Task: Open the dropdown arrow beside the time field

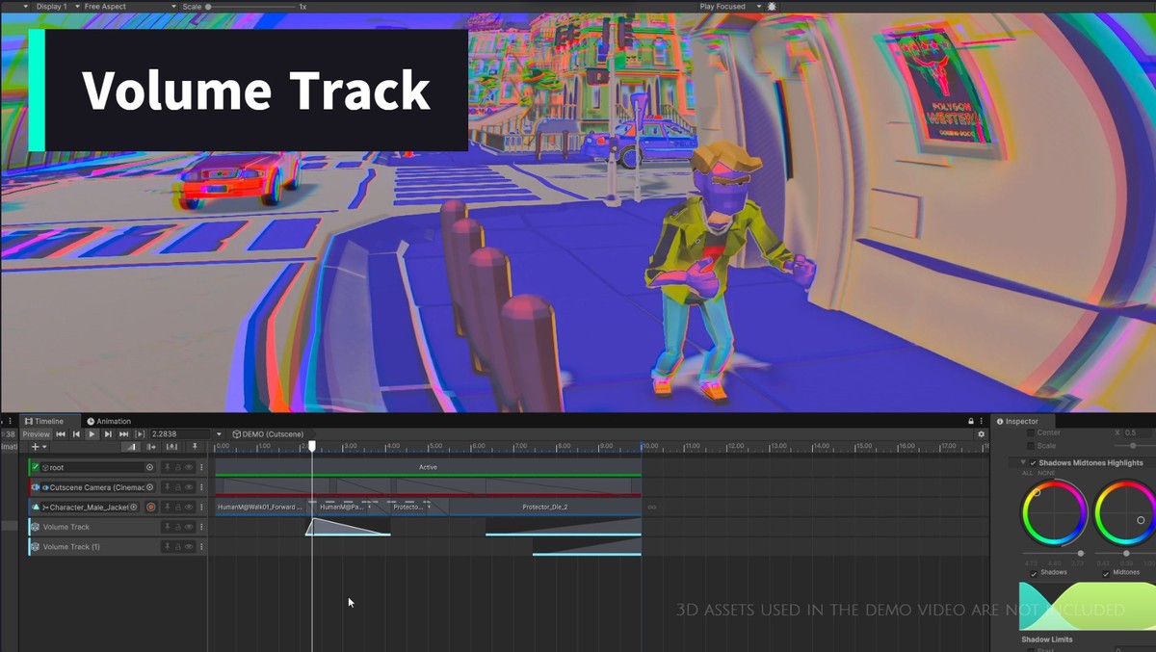Action: tap(219, 434)
